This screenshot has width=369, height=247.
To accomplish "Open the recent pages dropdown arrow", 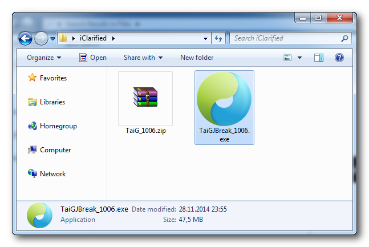I will [52, 39].
